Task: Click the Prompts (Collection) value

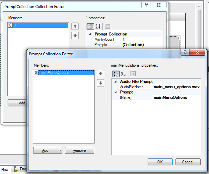Action: point(142,45)
